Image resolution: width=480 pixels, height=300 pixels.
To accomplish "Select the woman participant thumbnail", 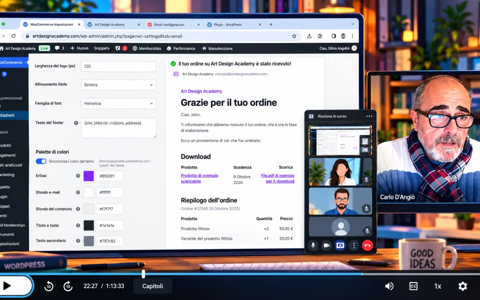I will [x=340, y=172].
